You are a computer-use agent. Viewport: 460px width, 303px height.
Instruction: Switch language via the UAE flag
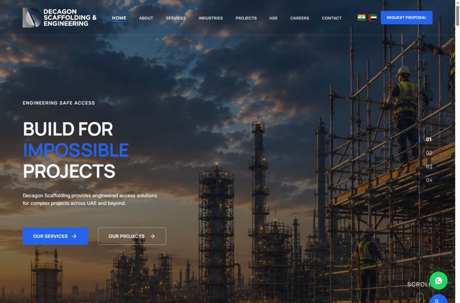[373, 17]
